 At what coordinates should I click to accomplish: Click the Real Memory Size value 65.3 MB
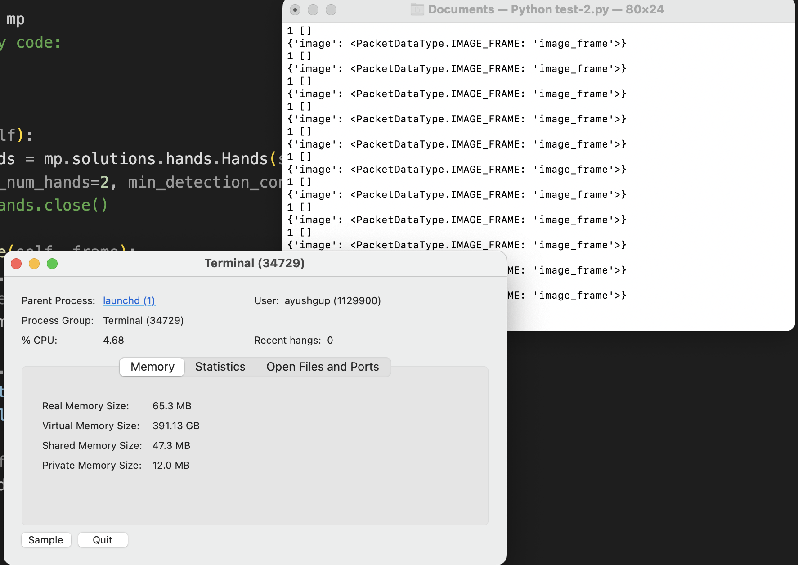tap(172, 406)
